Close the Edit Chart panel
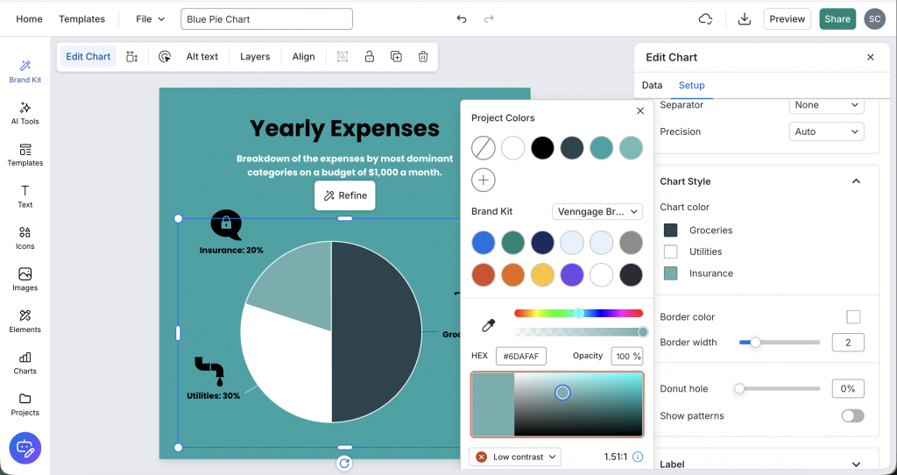The width and height of the screenshot is (897, 475). pos(870,57)
